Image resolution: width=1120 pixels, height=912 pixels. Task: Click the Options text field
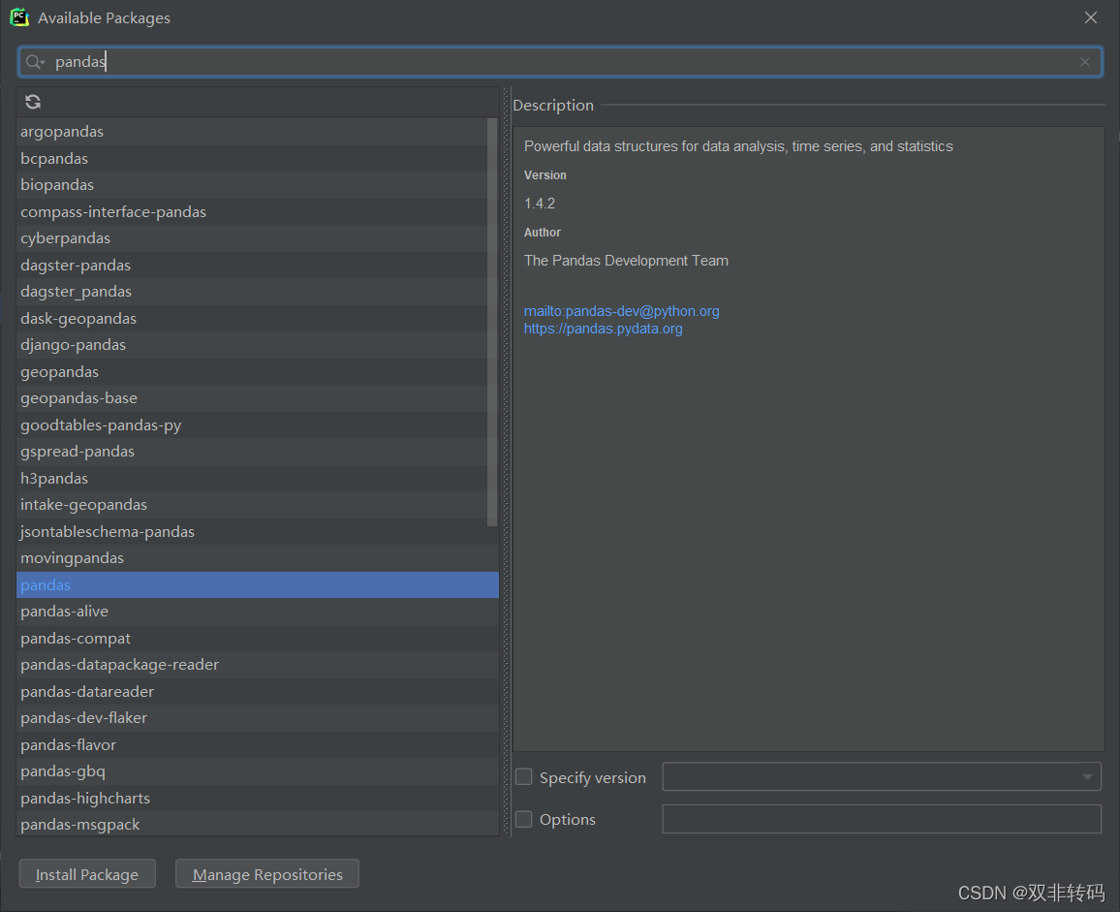882,819
